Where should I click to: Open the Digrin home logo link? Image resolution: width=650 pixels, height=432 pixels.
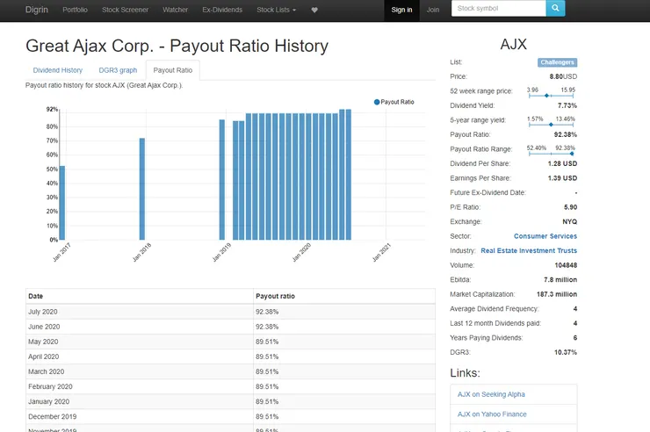click(x=37, y=10)
